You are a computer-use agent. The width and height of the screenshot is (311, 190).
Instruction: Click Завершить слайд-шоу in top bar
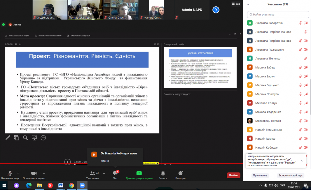[79, 36]
